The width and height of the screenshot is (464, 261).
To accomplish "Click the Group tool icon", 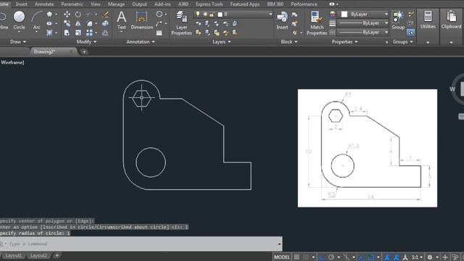I will (x=398, y=20).
